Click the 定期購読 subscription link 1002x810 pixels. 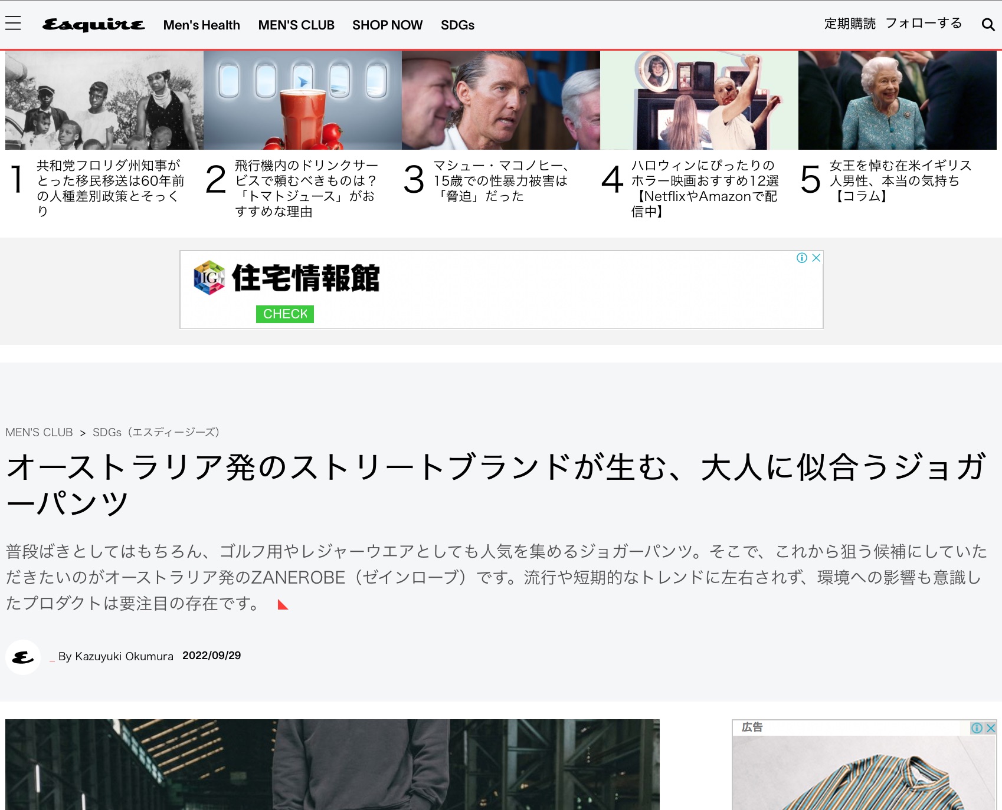tap(850, 24)
